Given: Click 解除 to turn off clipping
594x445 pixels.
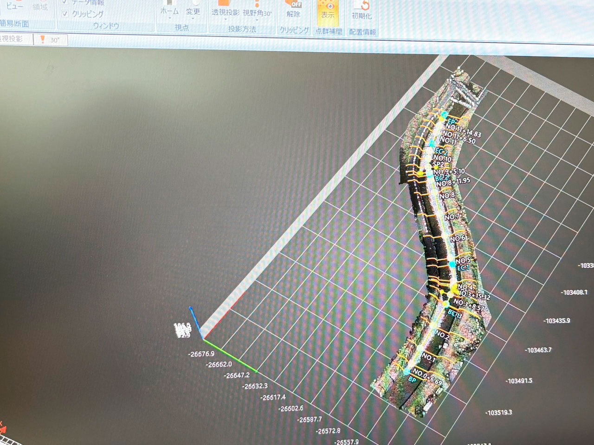Looking at the screenshot, I should click(293, 10).
